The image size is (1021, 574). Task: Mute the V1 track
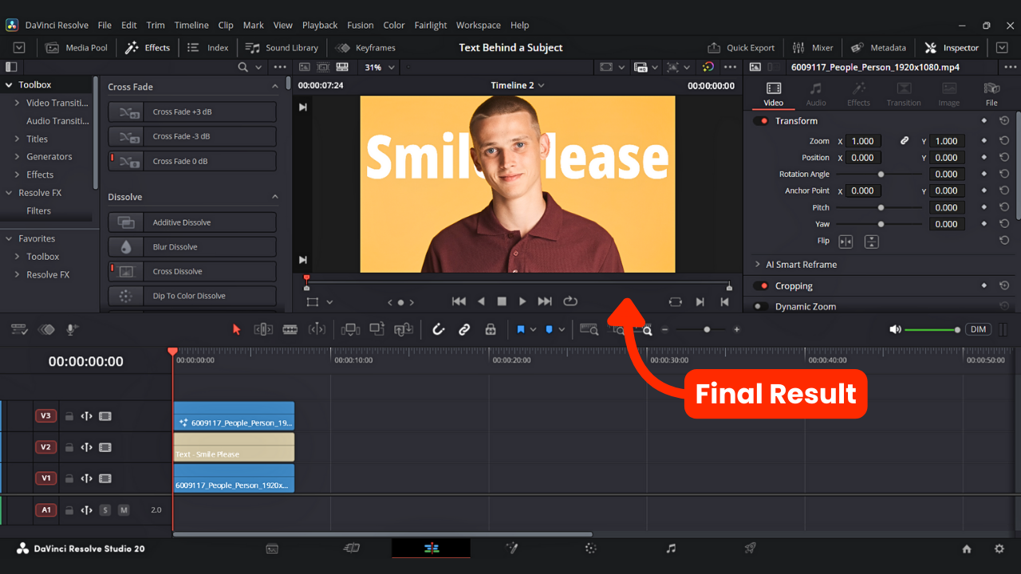click(x=104, y=478)
